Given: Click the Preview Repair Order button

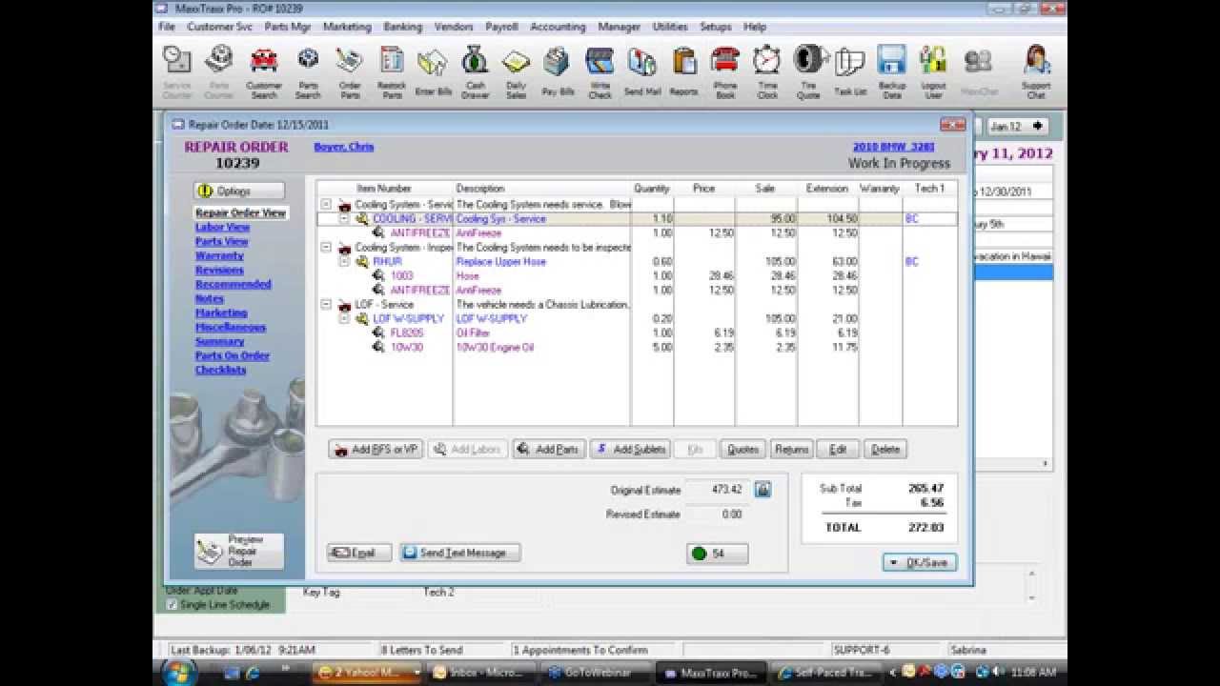Looking at the screenshot, I should coord(239,551).
